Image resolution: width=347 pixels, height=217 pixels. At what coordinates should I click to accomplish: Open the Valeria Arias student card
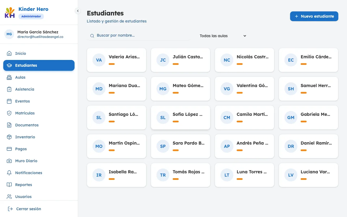pyautogui.click(x=117, y=60)
